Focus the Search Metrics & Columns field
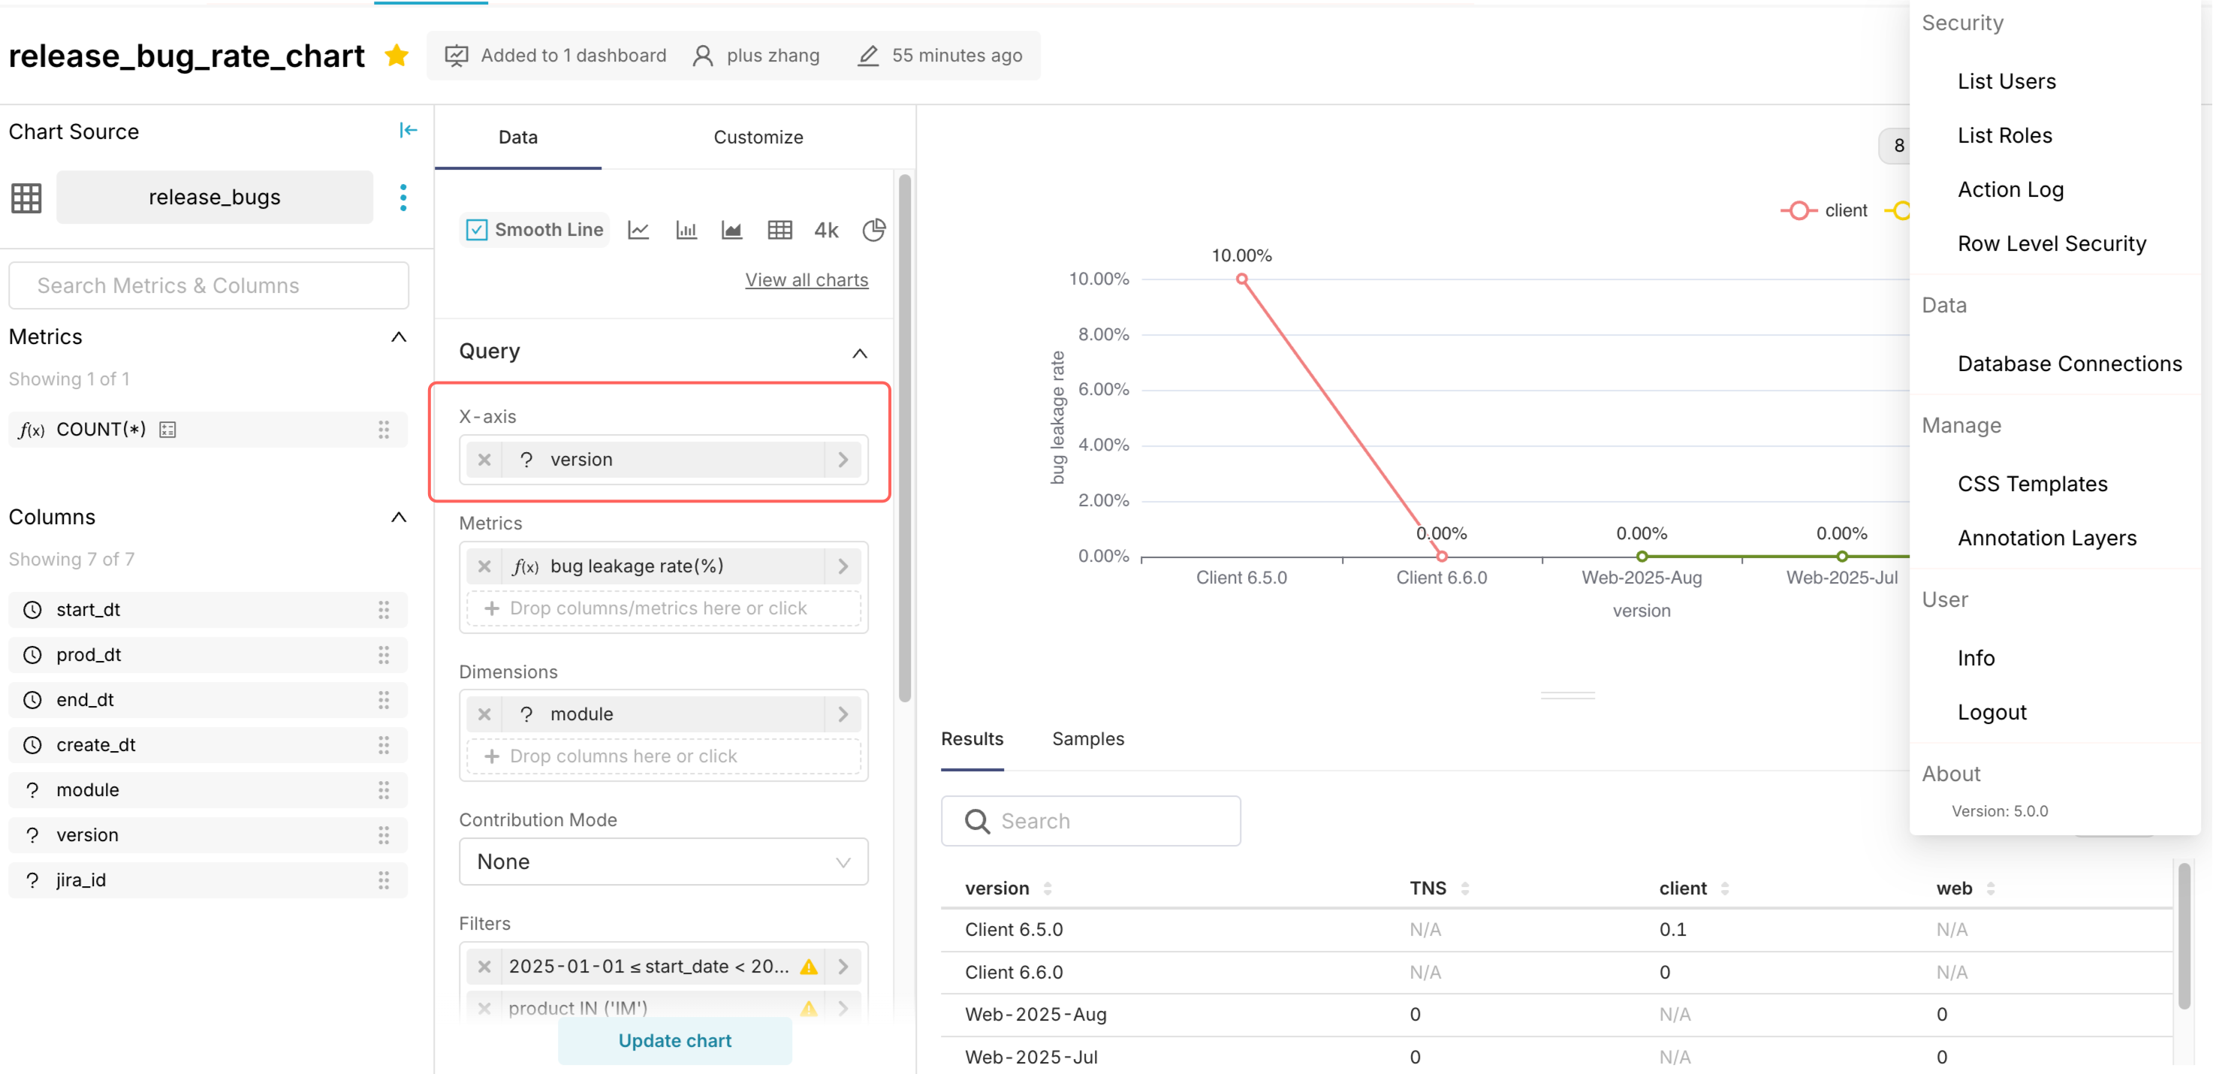Image resolution: width=2213 pixels, height=1074 pixels. (209, 286)
